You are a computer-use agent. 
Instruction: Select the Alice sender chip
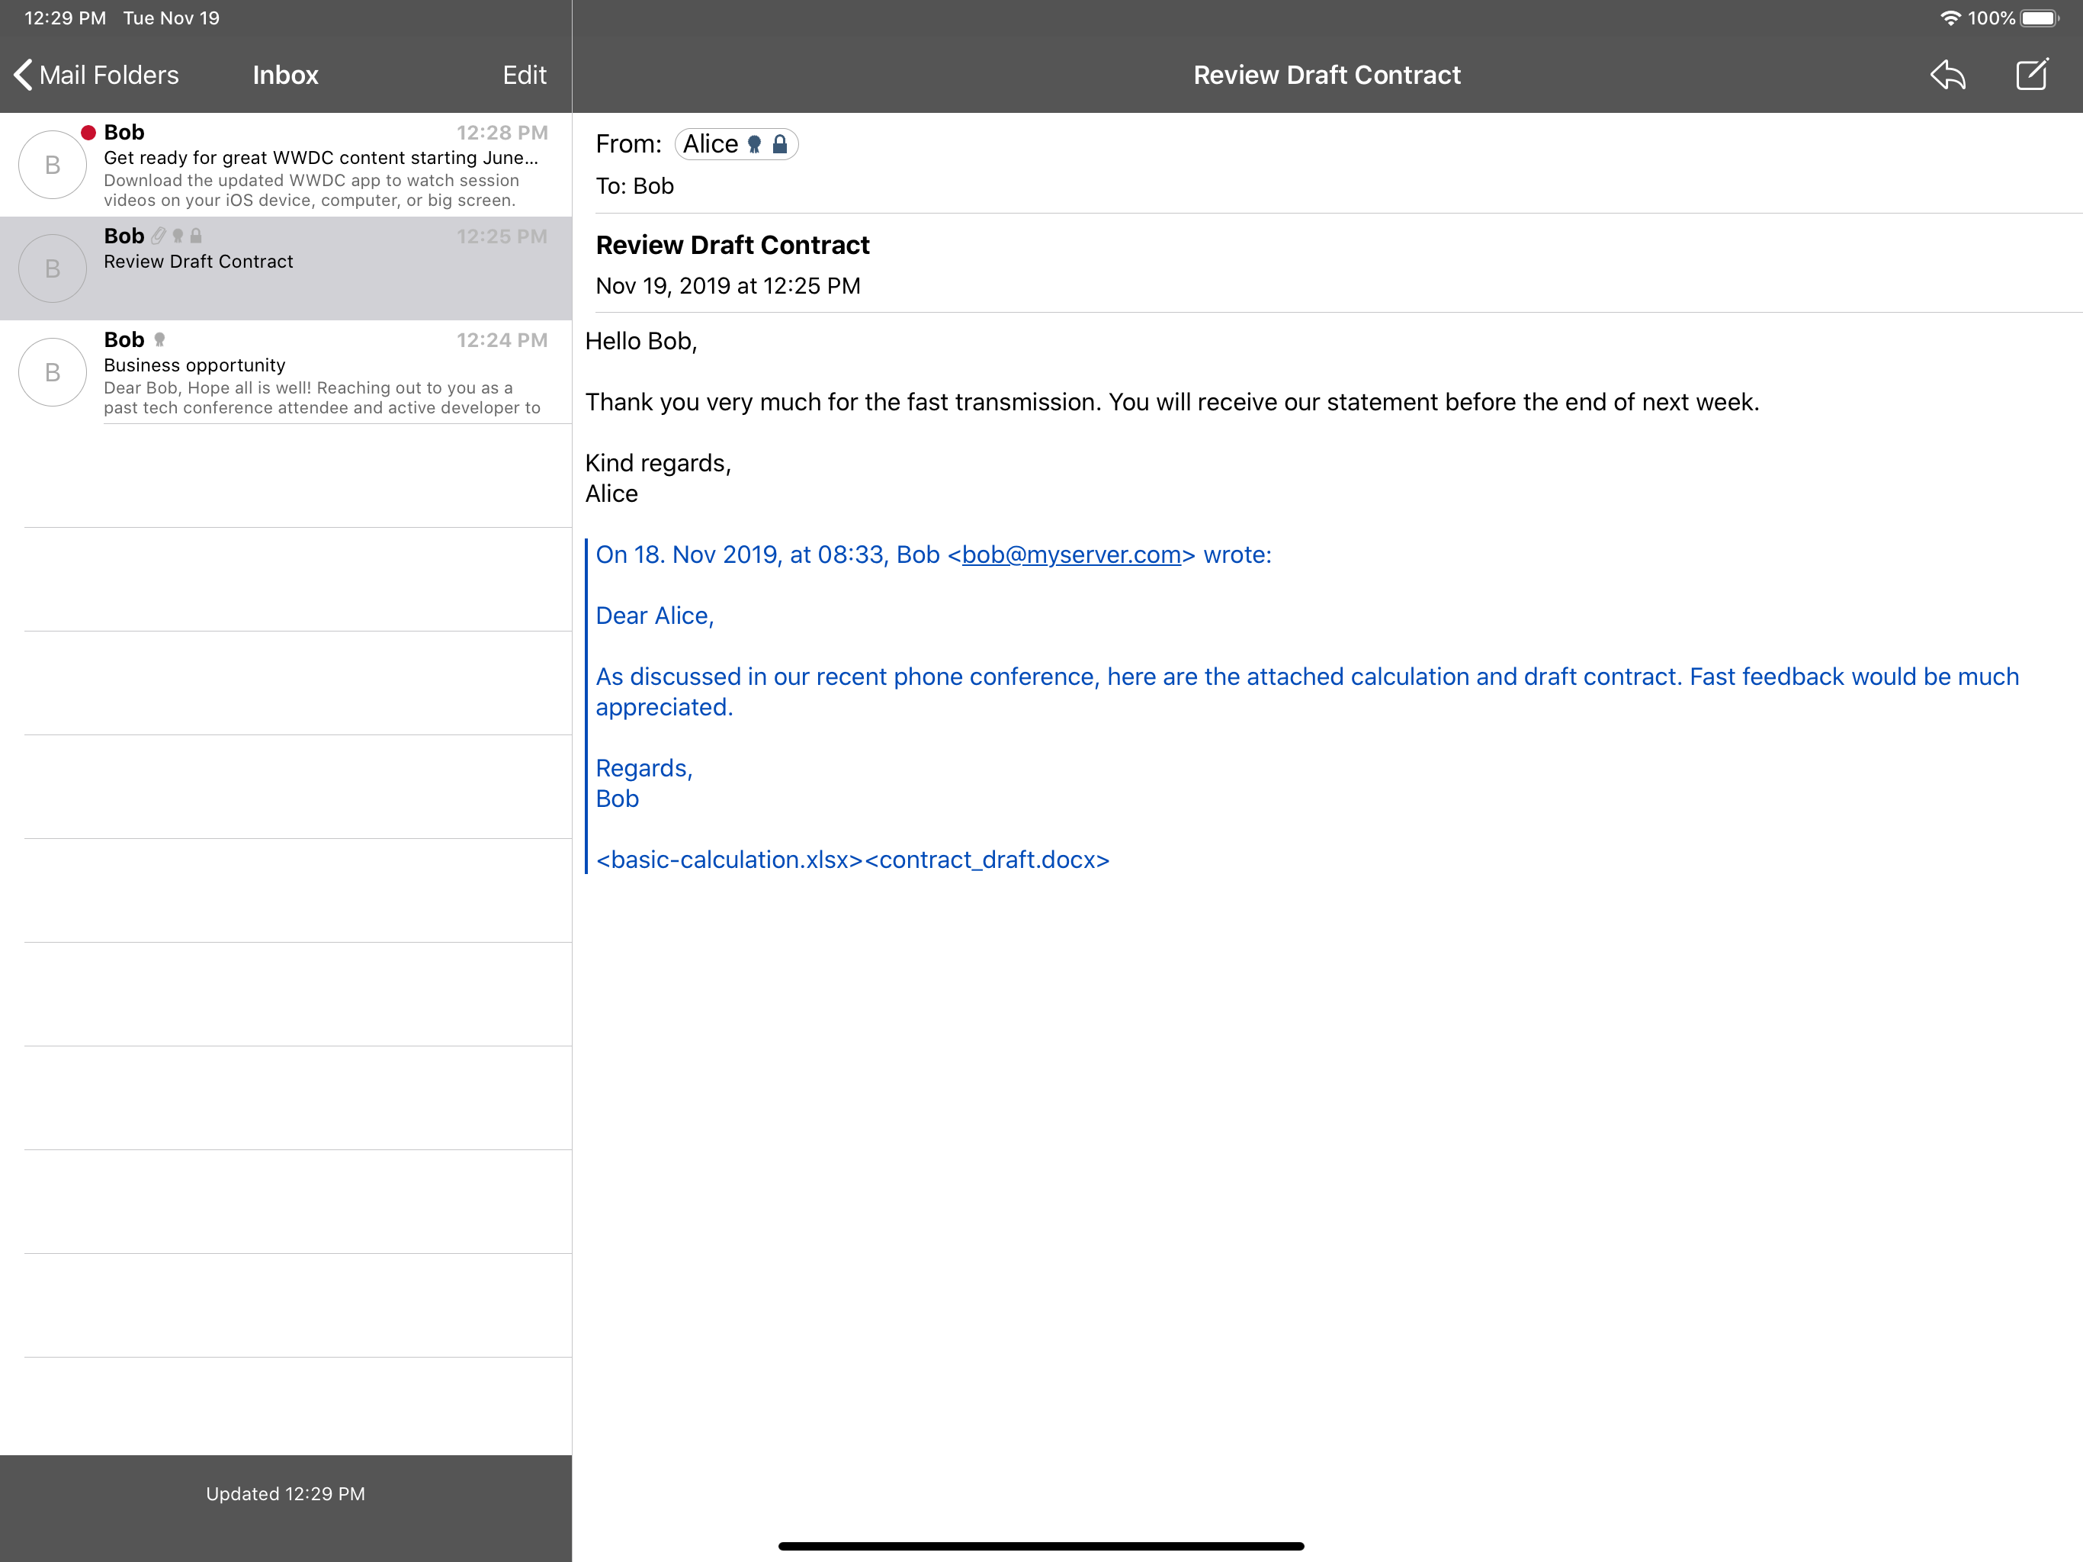point(737,144)
